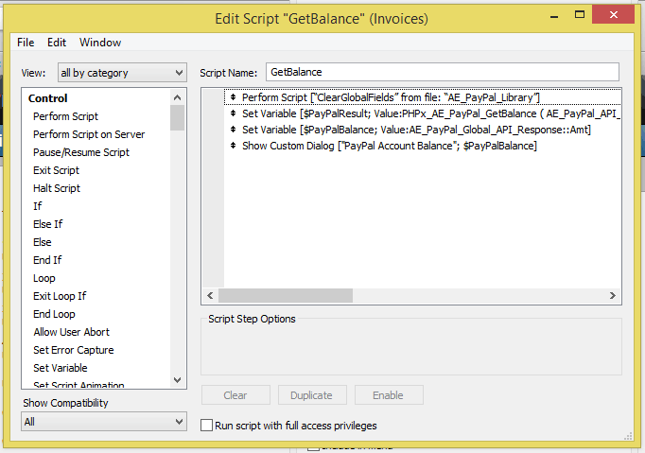Screen dimensions: 645x453
Task: Click the drag handle of the Perform Script step
Action: pos(232,97)
